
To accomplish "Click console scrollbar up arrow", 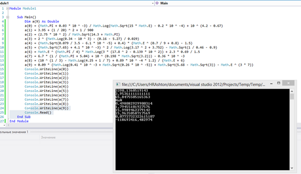I will pos(292,91).
